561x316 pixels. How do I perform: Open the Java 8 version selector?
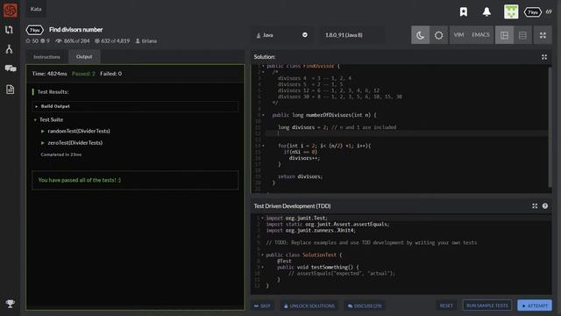[x=352, y=35]
